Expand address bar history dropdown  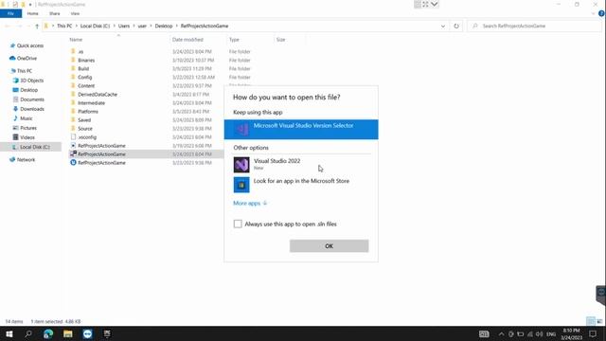(443, 26)
